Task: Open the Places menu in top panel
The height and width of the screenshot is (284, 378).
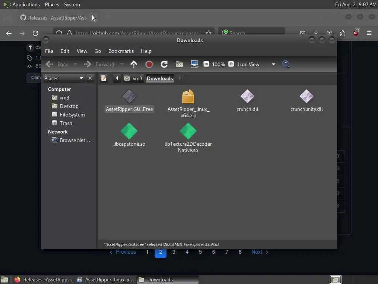Action: [x=52, y=4]
